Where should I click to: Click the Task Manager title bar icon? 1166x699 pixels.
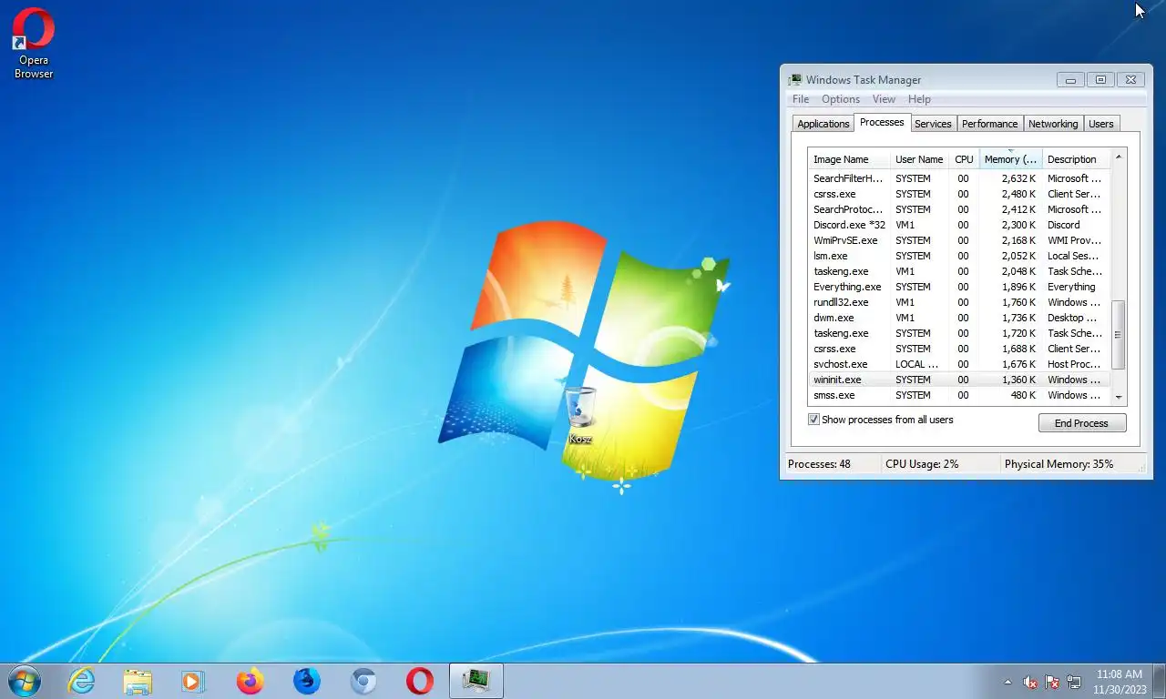point(795,80)
